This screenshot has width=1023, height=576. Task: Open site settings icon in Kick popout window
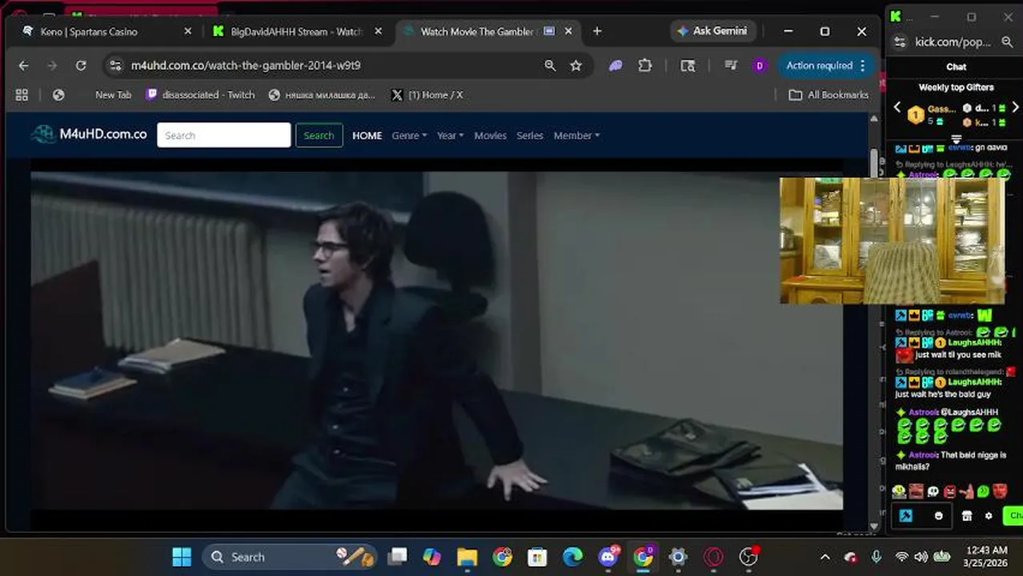click(x=900, y=42)
